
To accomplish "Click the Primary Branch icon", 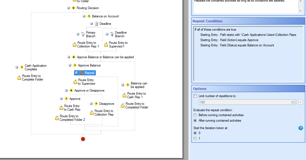I will 82,34.
